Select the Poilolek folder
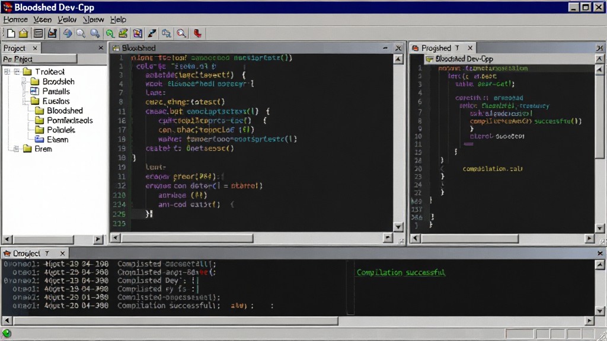 coord(61,130)
